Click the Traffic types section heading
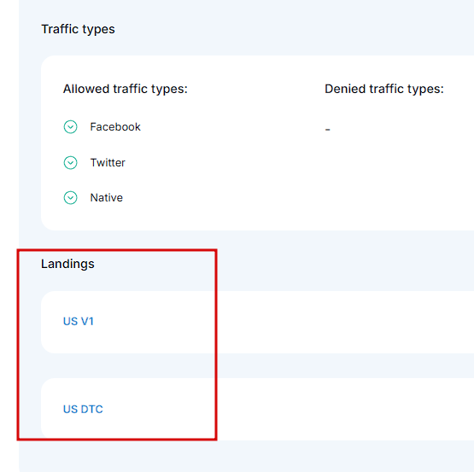 78,29
